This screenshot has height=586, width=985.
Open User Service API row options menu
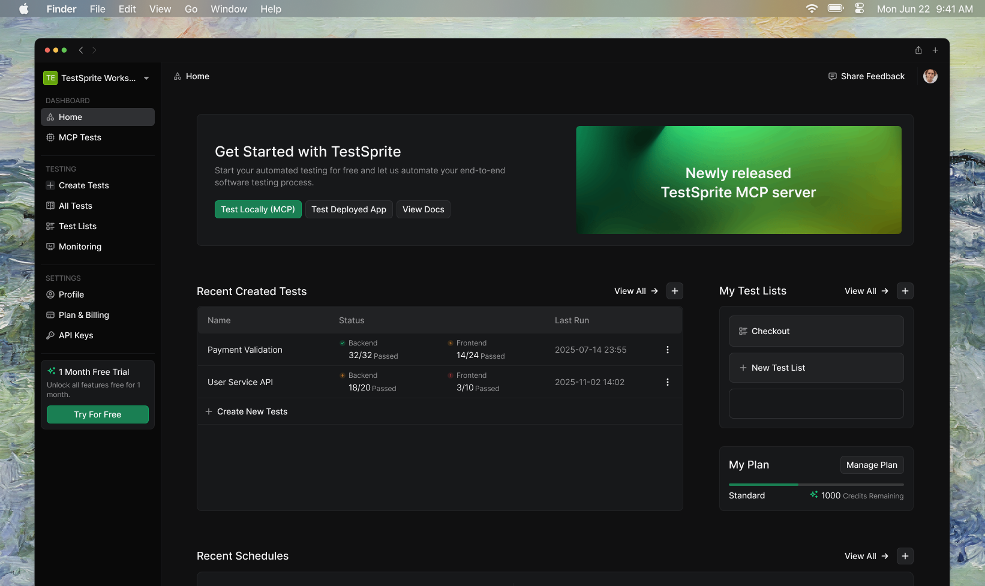coord(668,382)
